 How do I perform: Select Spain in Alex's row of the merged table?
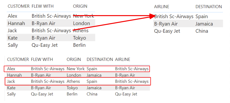(x=92, y=69)
